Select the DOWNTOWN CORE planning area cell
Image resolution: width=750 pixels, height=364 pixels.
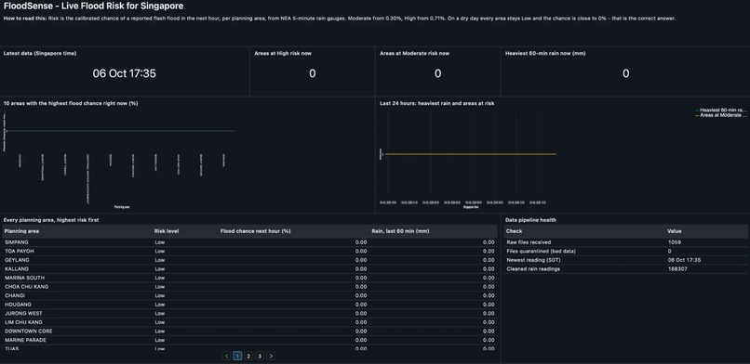tap(29, 331)
